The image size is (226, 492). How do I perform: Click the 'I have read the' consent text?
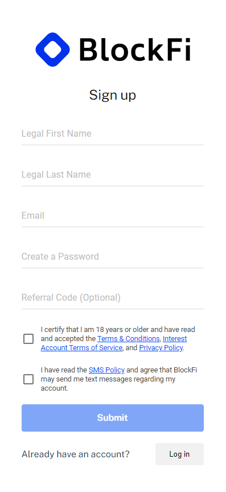(64, 370)
